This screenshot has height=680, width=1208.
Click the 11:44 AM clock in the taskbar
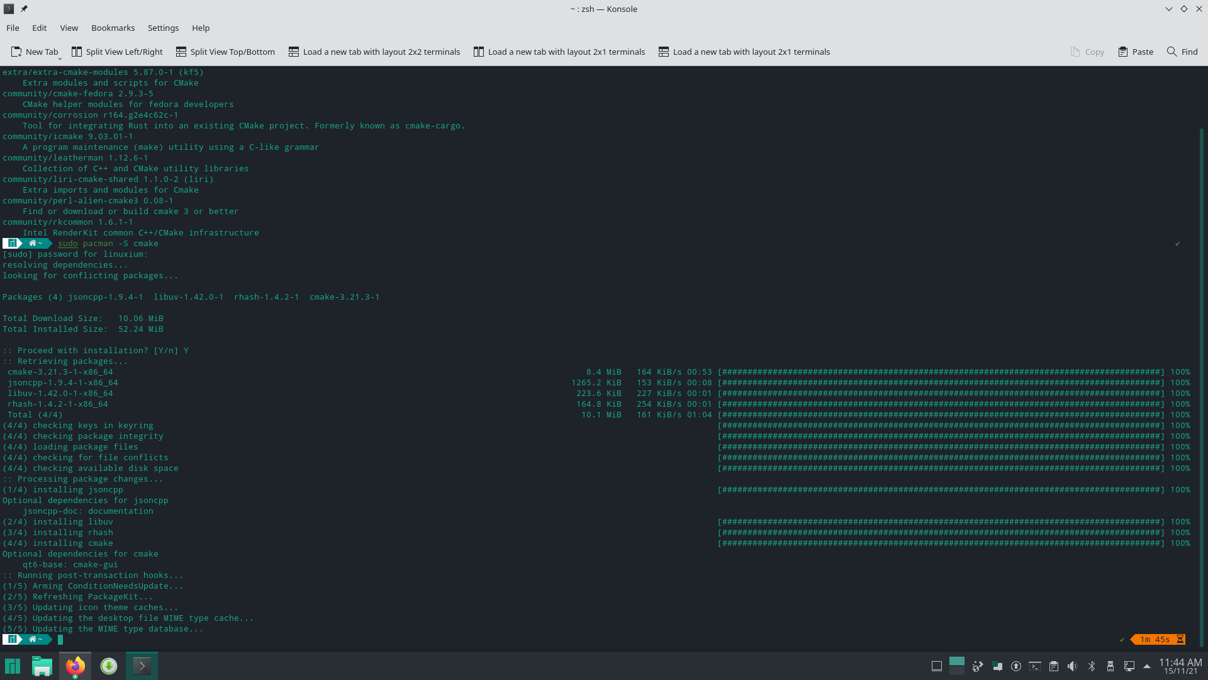(1180, 666)
